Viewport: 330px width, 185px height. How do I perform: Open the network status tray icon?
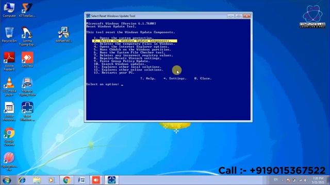(300, 180)
